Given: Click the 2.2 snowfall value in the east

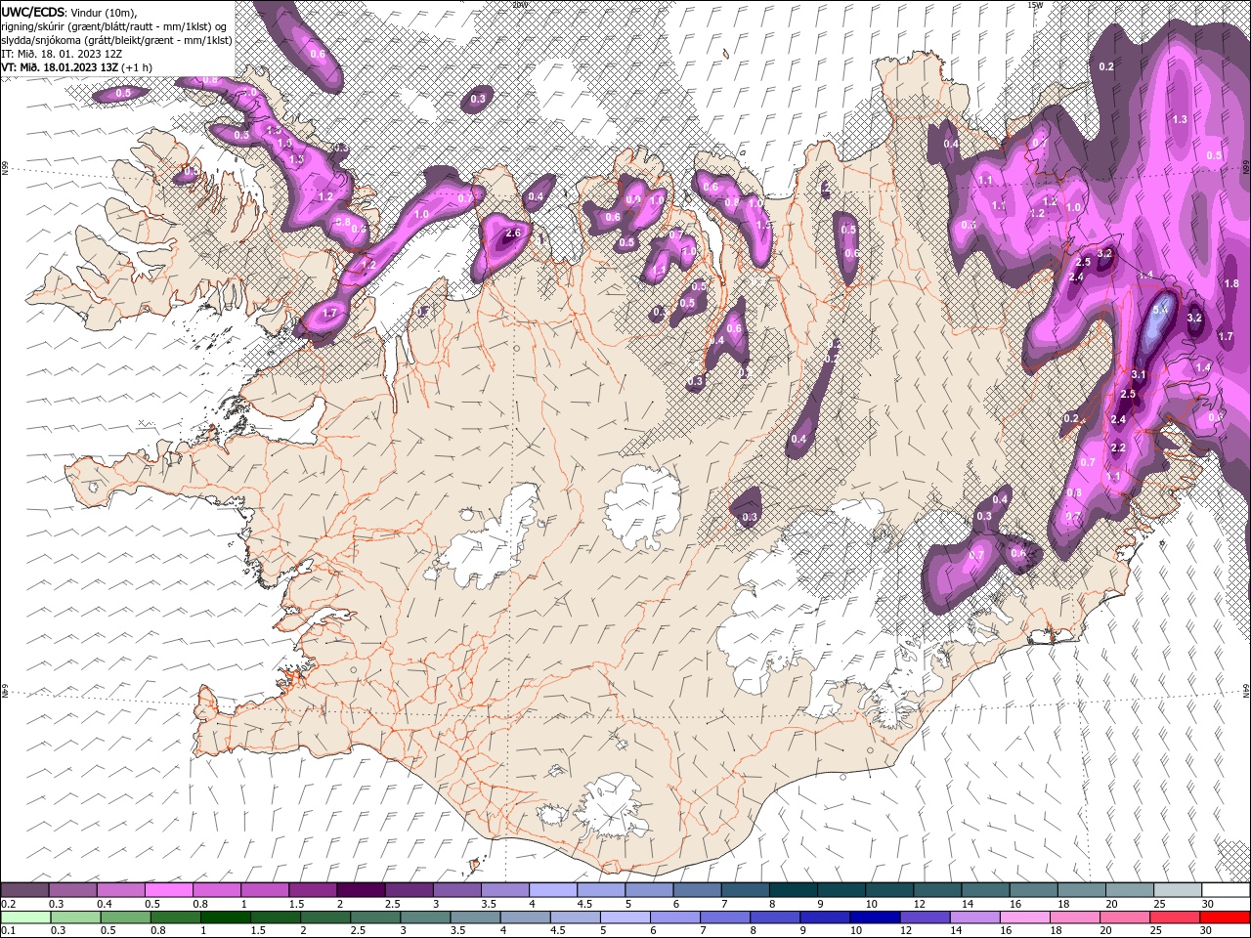Looking at the screenshot, I should click(x=1119, y=448).
